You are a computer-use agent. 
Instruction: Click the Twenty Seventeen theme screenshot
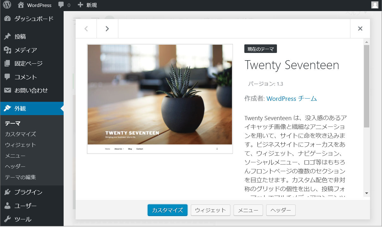pyautogui.click(x=160, y=99)
